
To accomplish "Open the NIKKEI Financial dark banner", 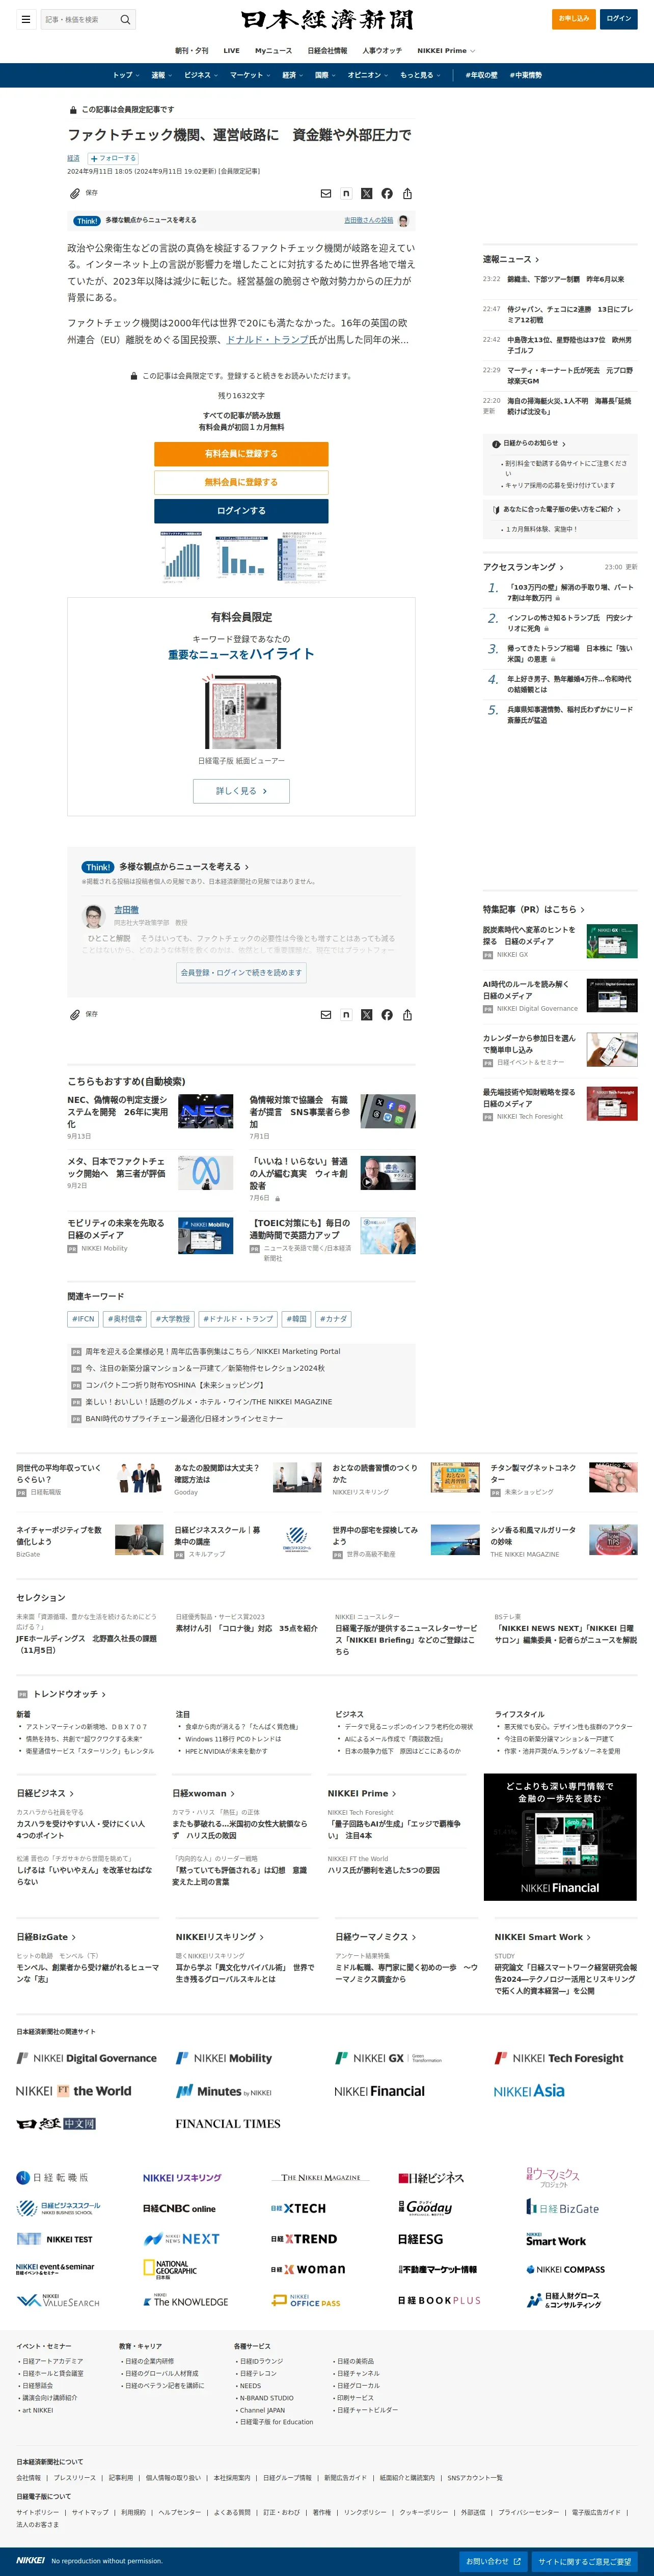I will pyautogui.click(x=560, y=1837).
